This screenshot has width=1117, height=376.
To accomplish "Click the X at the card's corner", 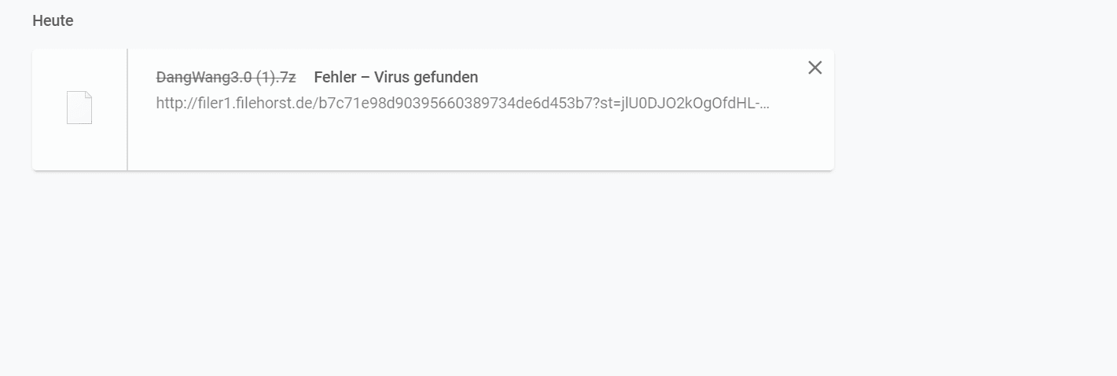I will coord(815,68).
